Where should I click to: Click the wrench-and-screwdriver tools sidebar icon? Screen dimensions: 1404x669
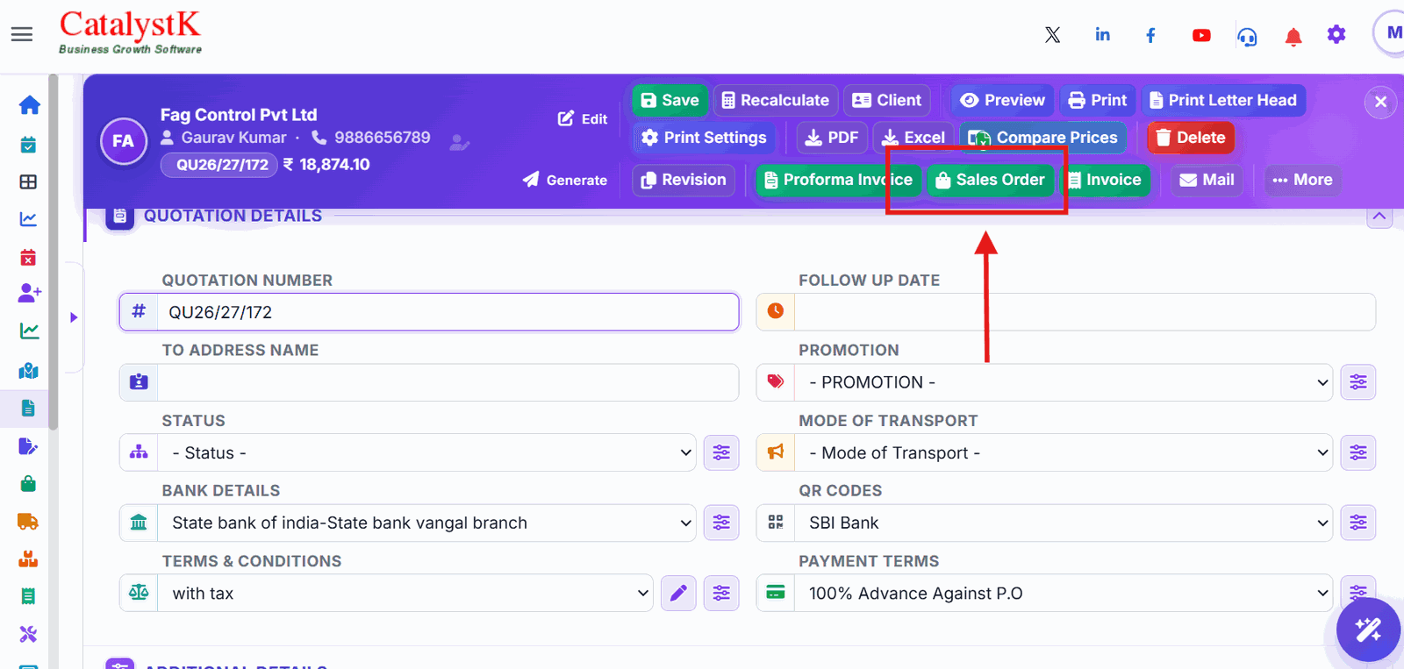click(x=28, y=634)
